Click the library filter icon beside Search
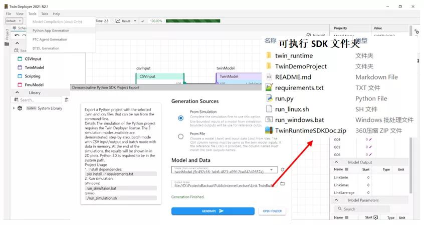424x225 pixels. tap(67, 100)
